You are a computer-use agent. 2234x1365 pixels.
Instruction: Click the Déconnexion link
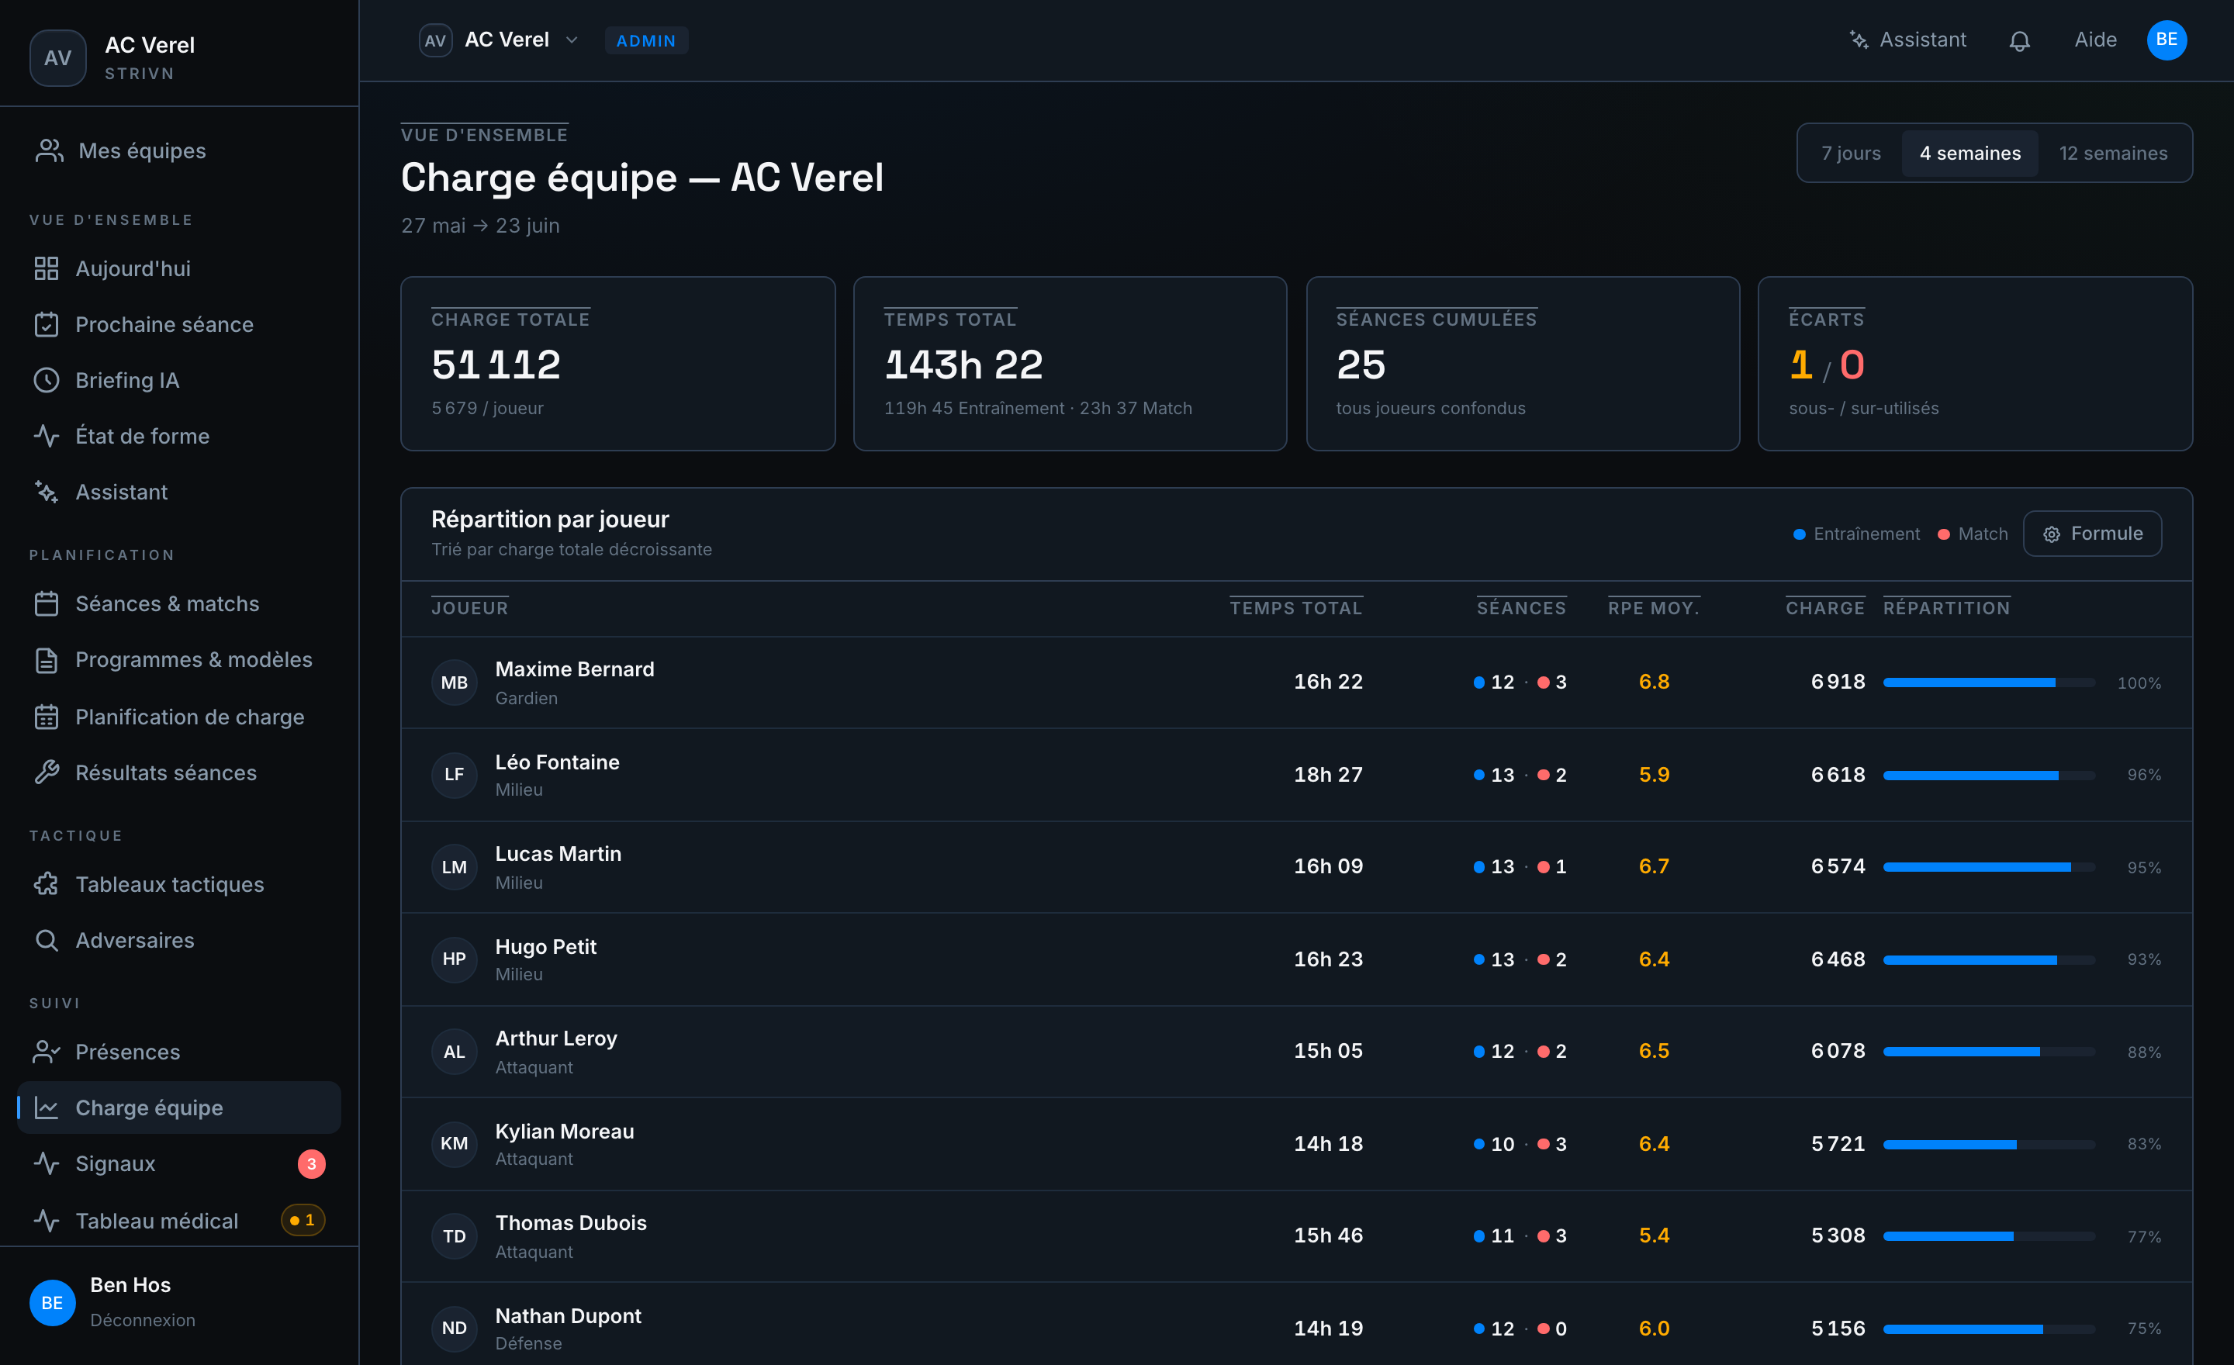point(143,1321)
